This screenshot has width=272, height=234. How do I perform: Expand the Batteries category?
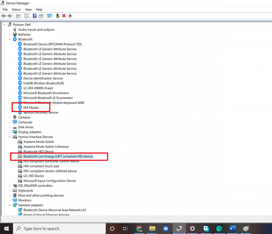click(10, 35)
